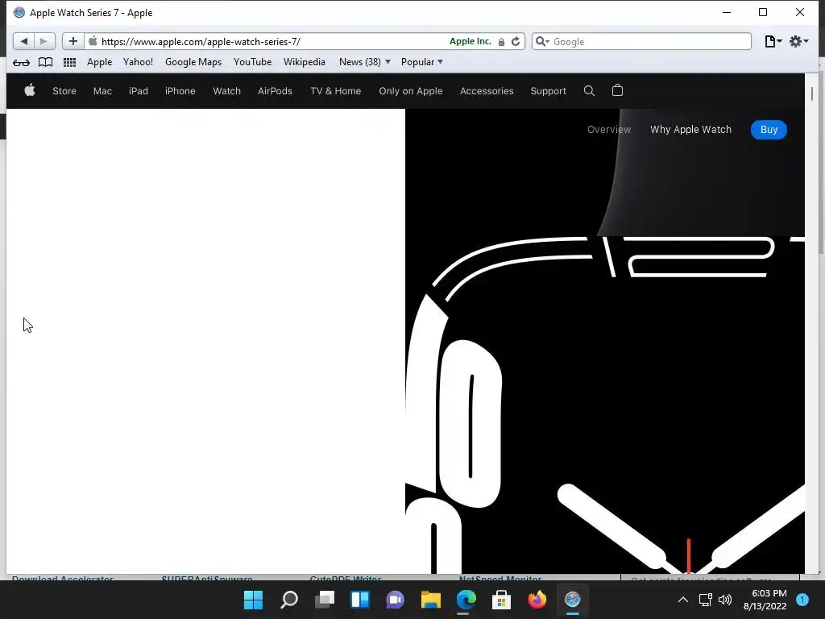The image size is (825, 619).
Task: Open the TV & Home menu item
Action: 336,91
